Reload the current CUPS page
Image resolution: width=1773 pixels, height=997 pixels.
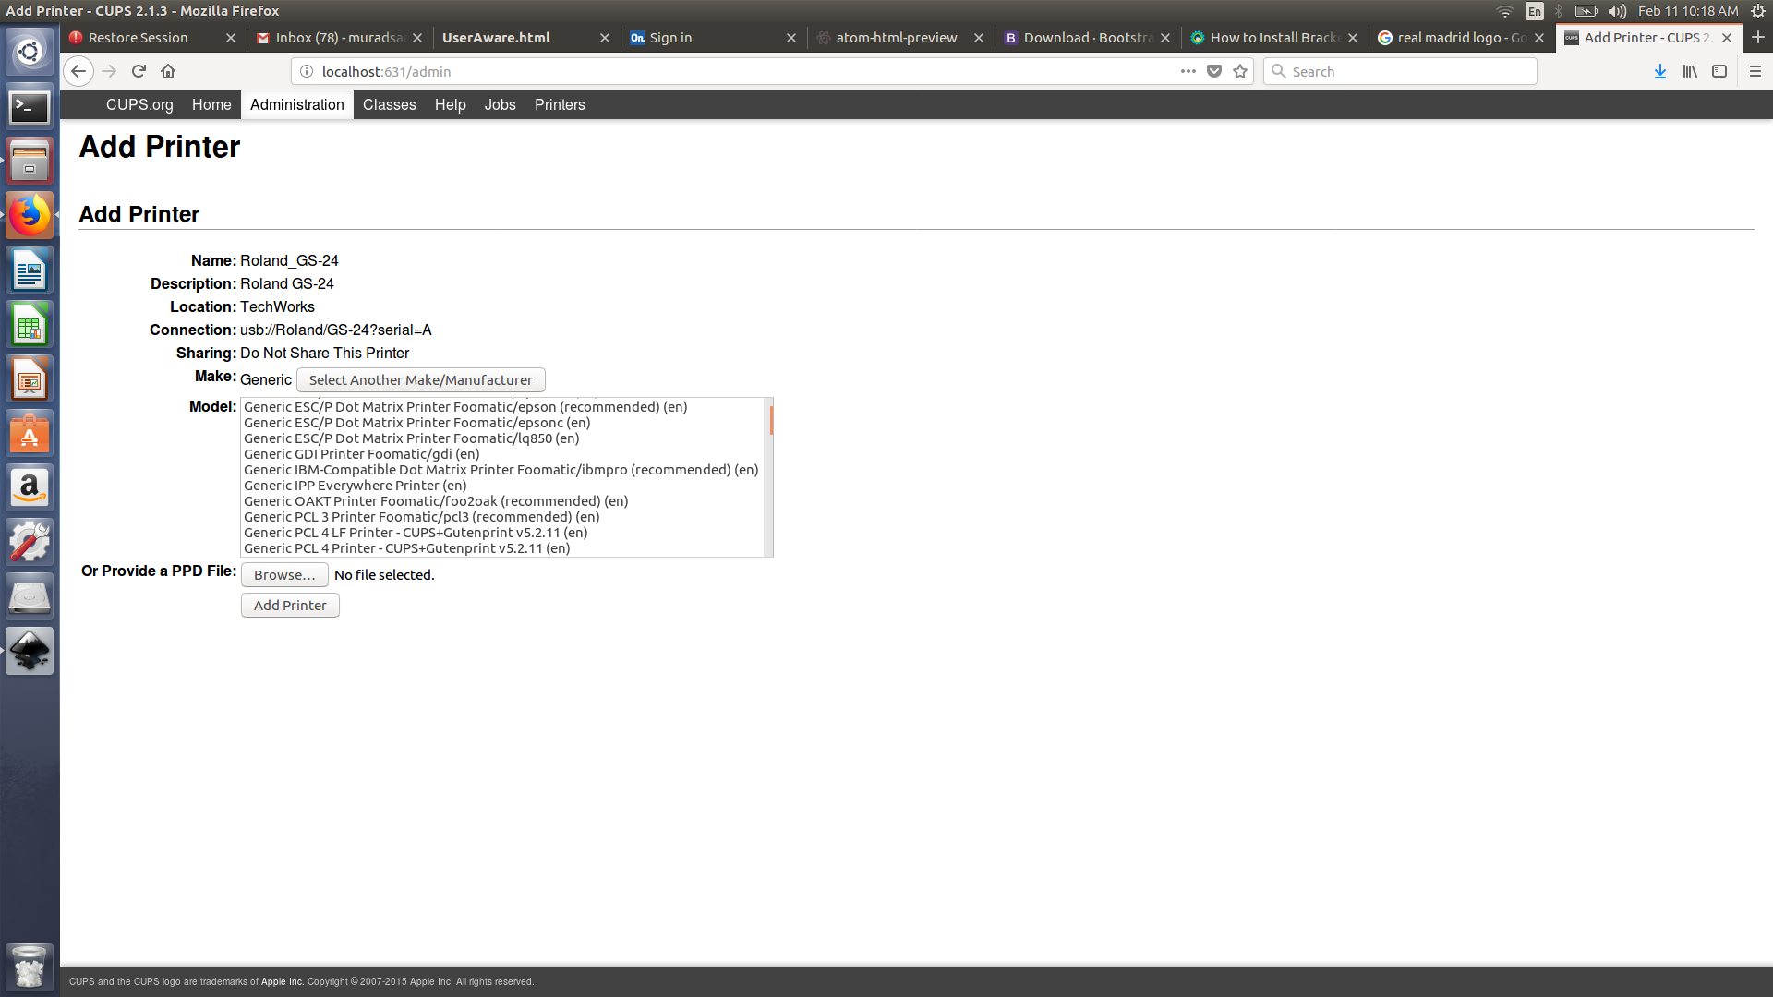coord(139,71)
